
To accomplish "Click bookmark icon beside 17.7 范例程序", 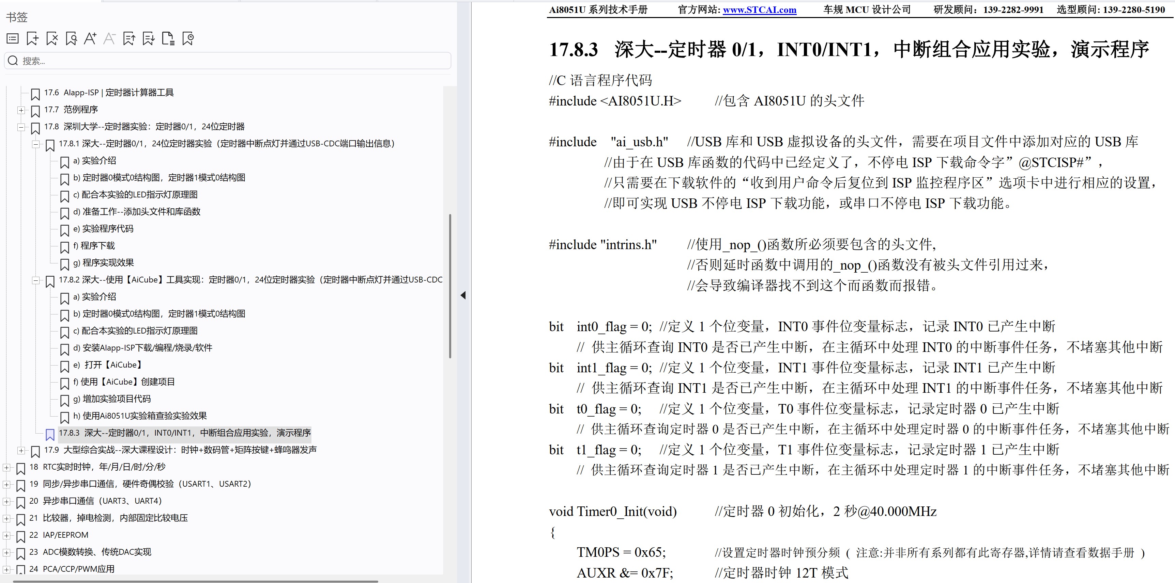I will [35, 111].
